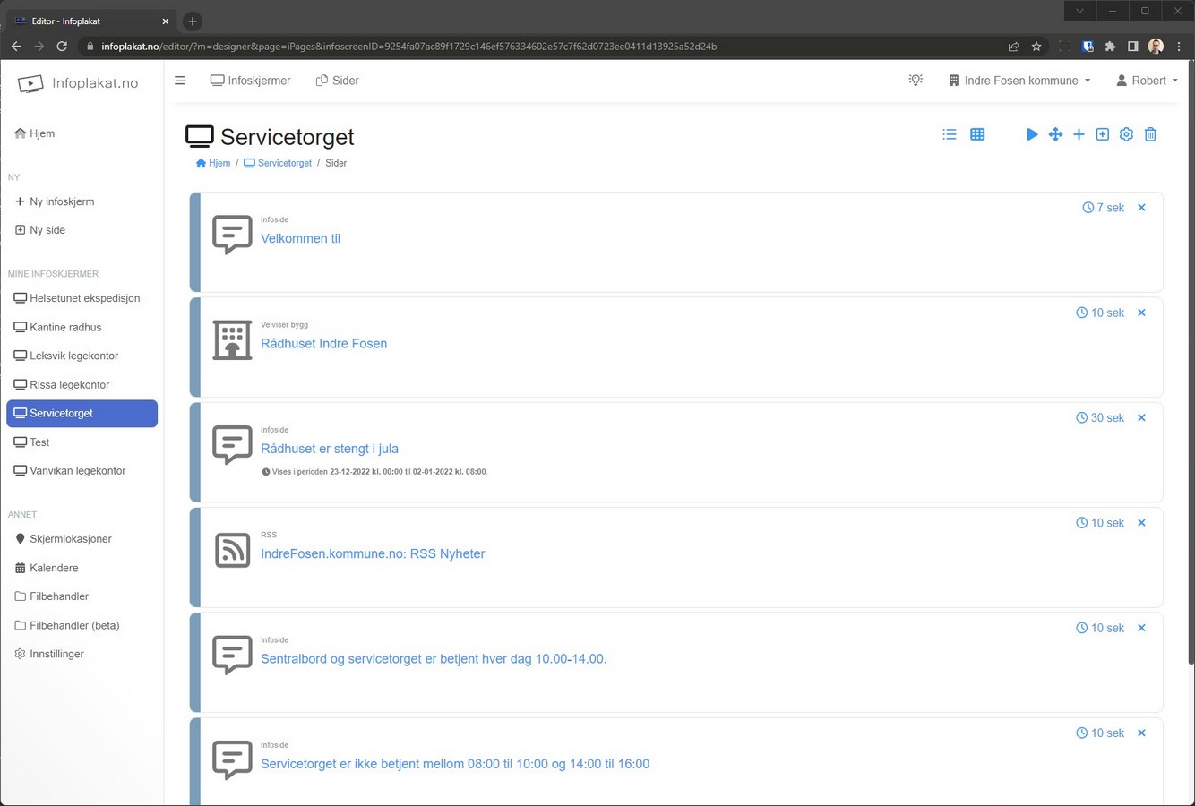Viewport: 1195px width, 806px height.
Task: Click the move/reorder arrows icon
Action: point(1055,134)
